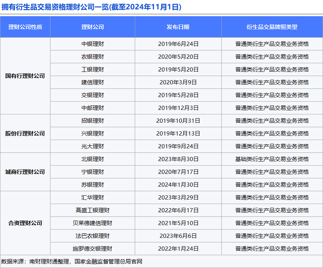Select the license type in 中银理财 row
Viewport: 323px width, 268px height.
pos(272,44)
